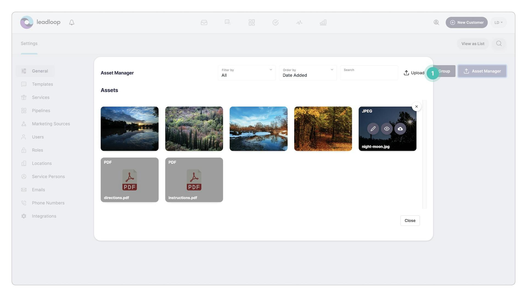Dismiss the night-moon.jpg tile with the X
Screen dimensions: 527x297
tap(416, 107)
